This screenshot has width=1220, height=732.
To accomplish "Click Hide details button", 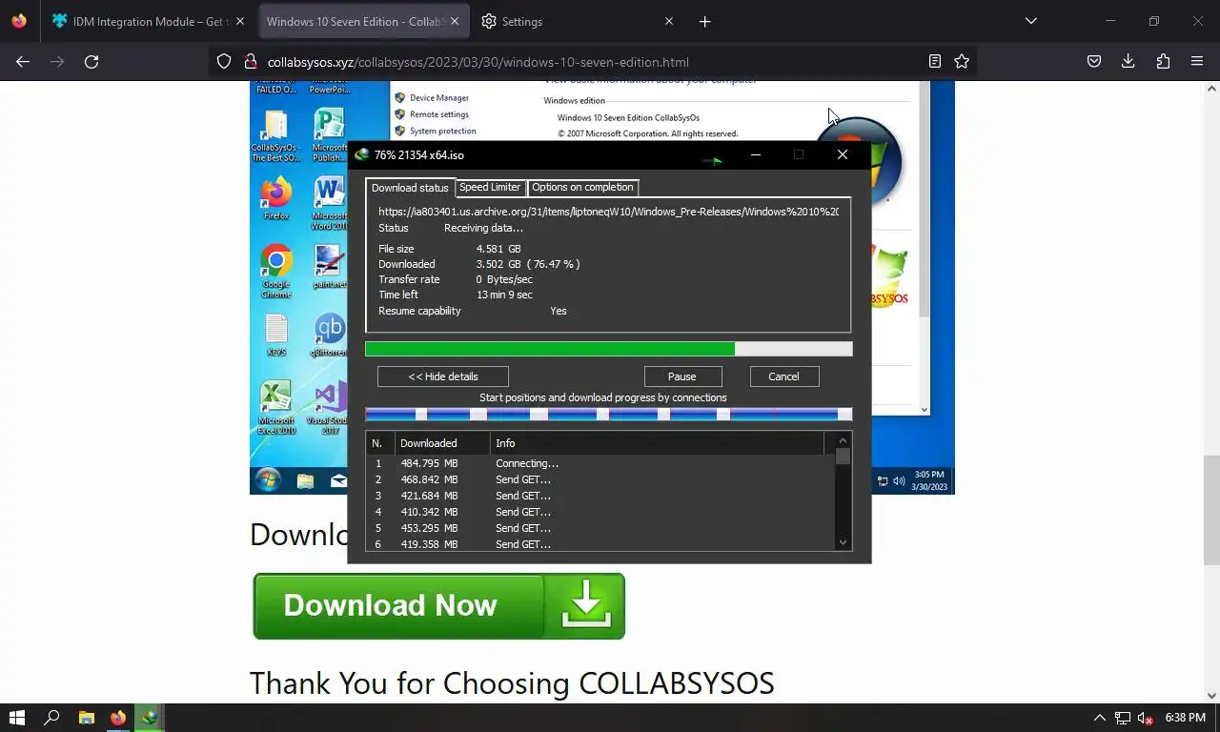I will [443, 376].
